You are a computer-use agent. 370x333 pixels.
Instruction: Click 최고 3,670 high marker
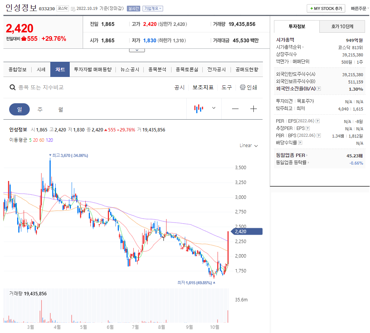(x=69, y=155)
